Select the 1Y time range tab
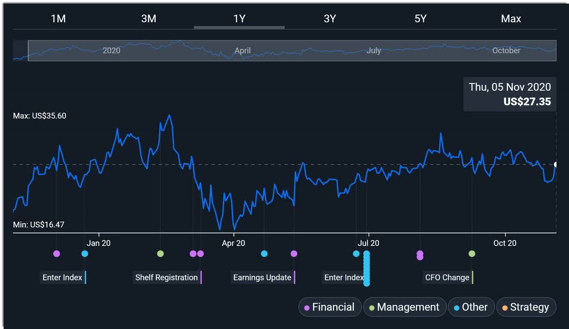This screenshot has width=569, height=329. (239, 19)
